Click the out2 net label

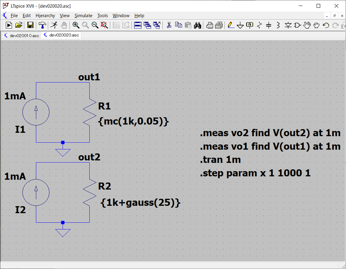click(x=89, y=157)
